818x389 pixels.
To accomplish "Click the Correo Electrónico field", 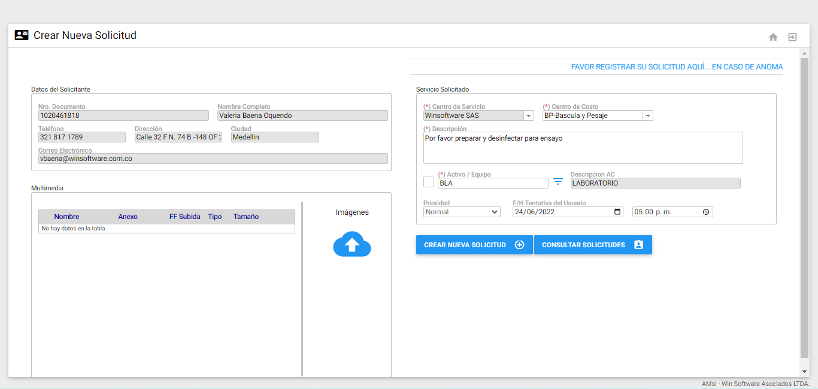I will pos(213,159).
